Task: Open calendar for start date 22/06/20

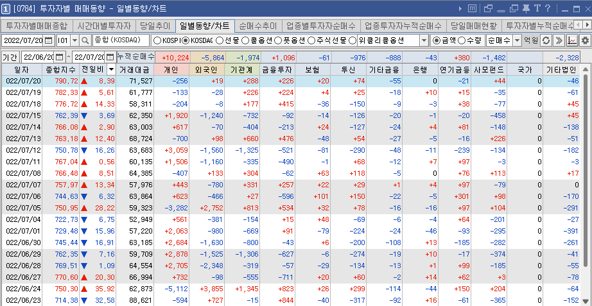Action: pos(60,57)
